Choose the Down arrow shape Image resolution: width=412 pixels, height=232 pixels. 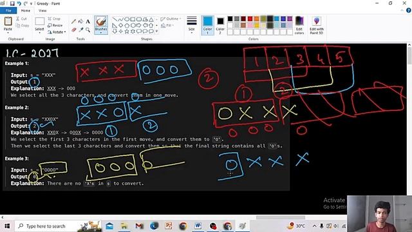[115, 32]
